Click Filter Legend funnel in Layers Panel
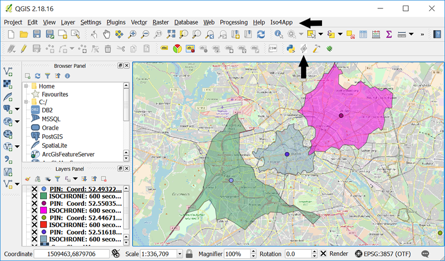 [x=58, y=179]
